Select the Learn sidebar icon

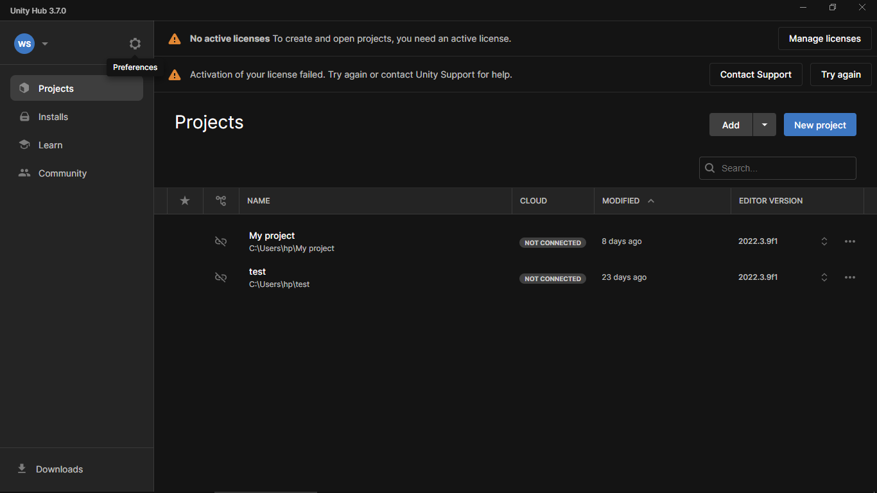[x=24, y=144]
